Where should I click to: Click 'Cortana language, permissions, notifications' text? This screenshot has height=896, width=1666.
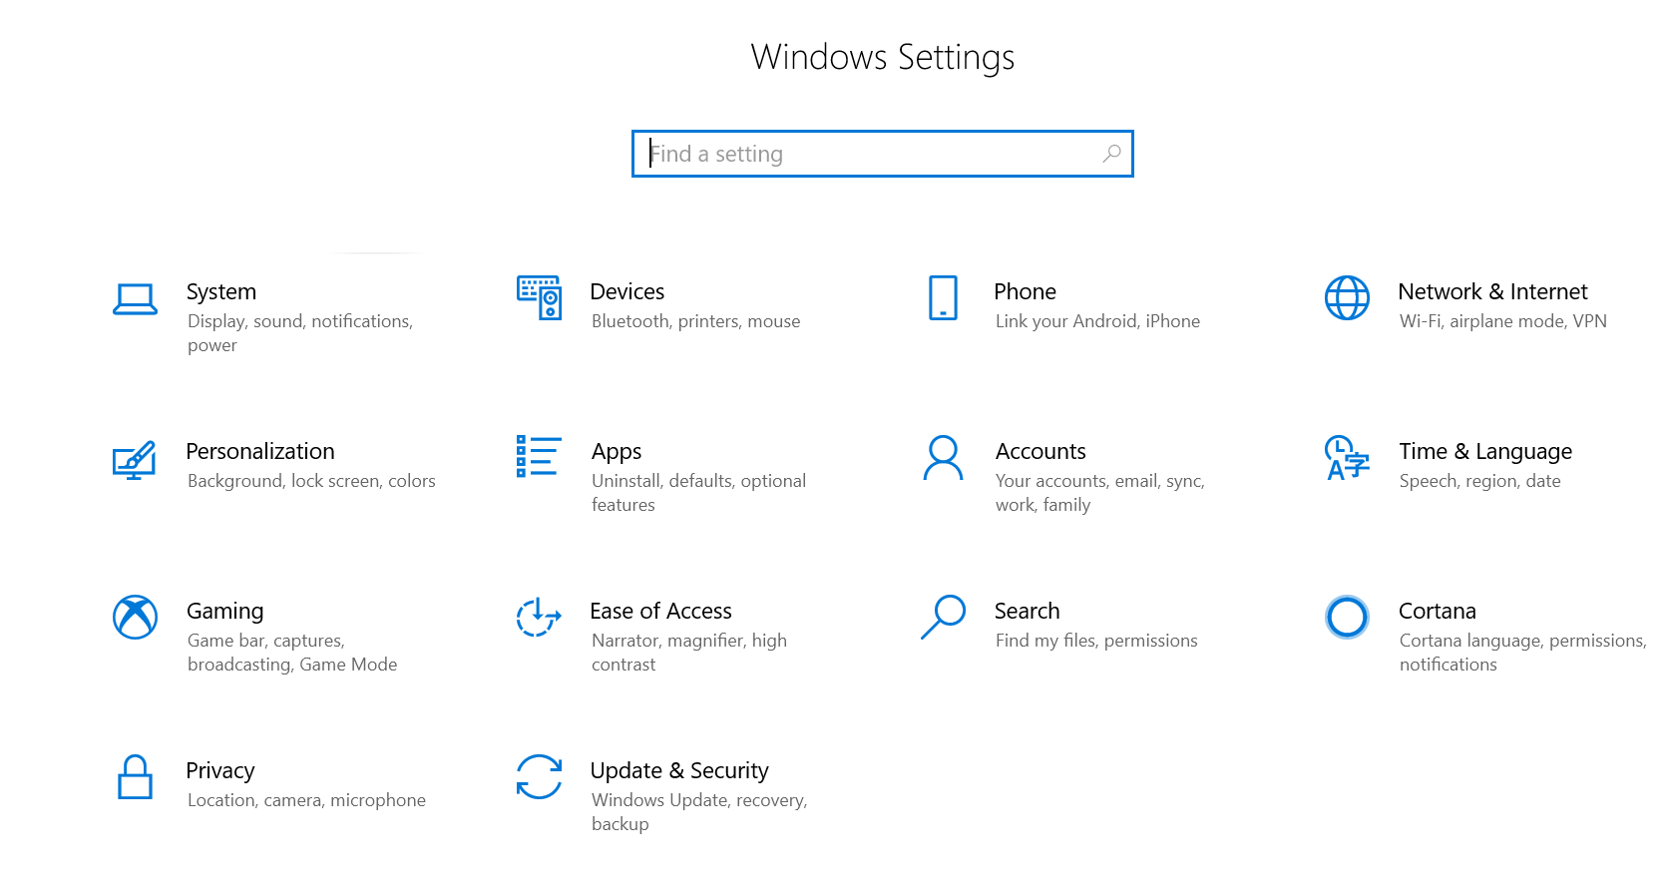point(1522,653)
